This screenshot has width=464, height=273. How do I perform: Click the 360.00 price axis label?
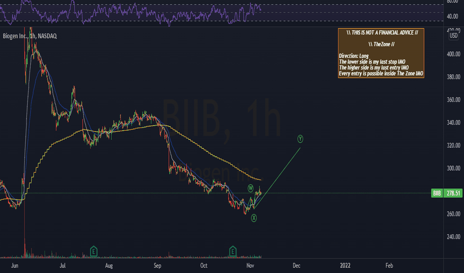tap(454, 100)
